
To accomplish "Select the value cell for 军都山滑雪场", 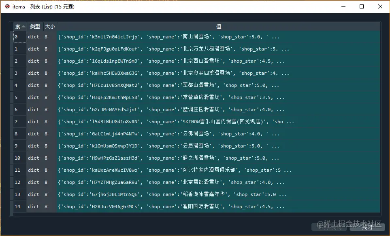I will 219,85.
